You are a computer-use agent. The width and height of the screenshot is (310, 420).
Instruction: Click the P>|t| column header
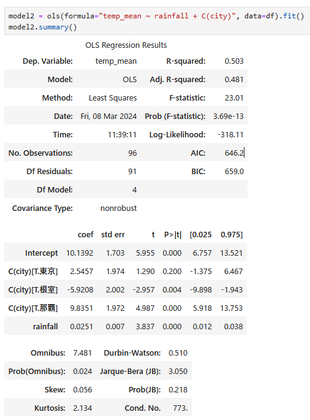[x=173, y=235]
